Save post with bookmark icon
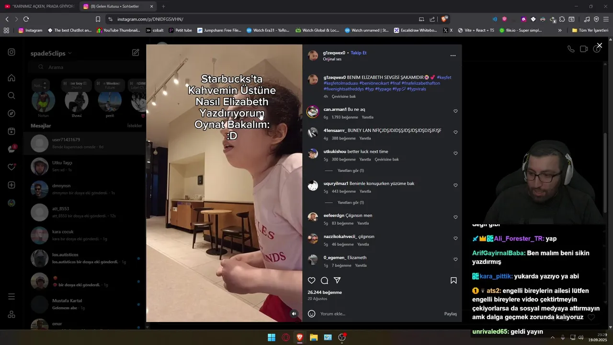The width and height of the screenshot is (613, 345). click(454, 280)
